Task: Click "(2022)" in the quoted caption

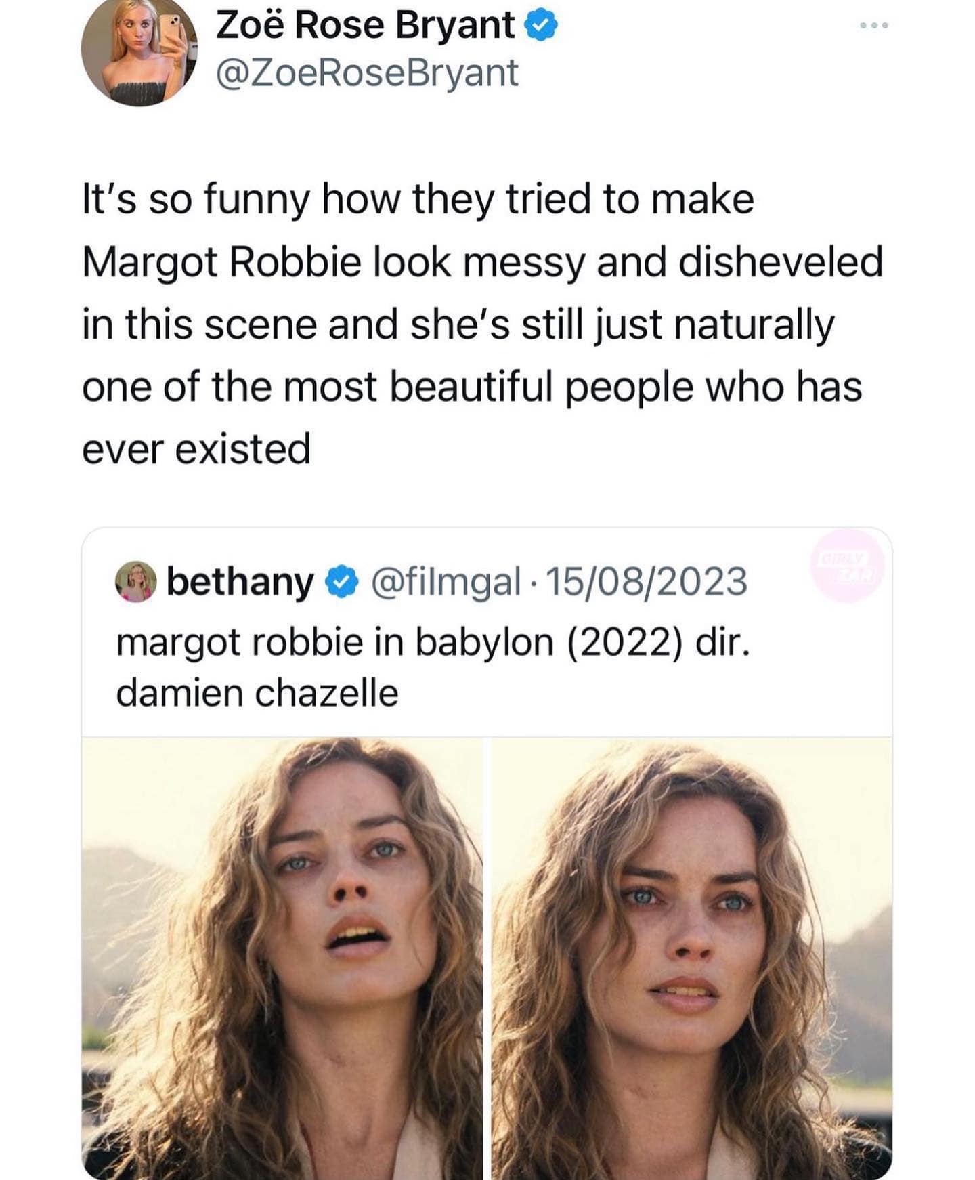Action: click(x=621, y=642)
